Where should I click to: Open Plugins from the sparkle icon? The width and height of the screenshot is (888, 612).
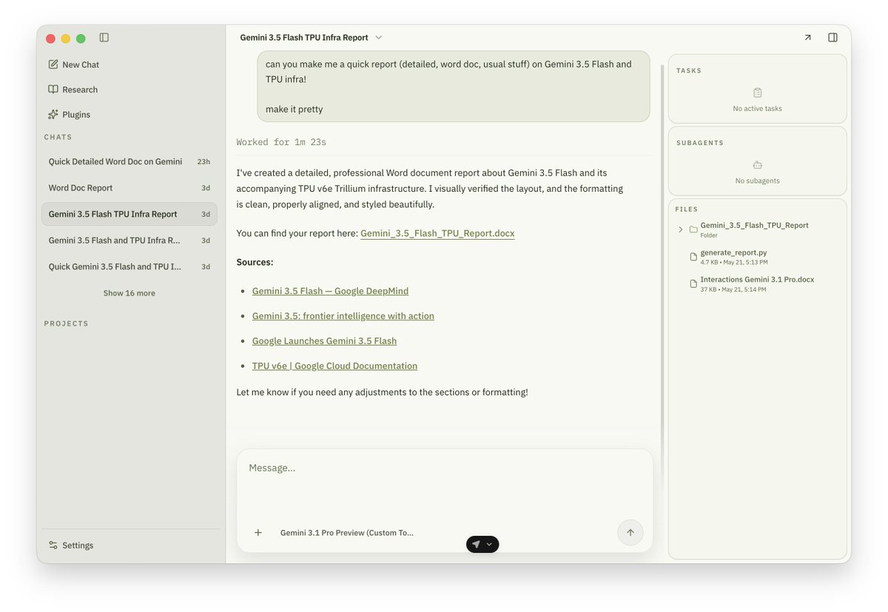[x=53, y=115]
